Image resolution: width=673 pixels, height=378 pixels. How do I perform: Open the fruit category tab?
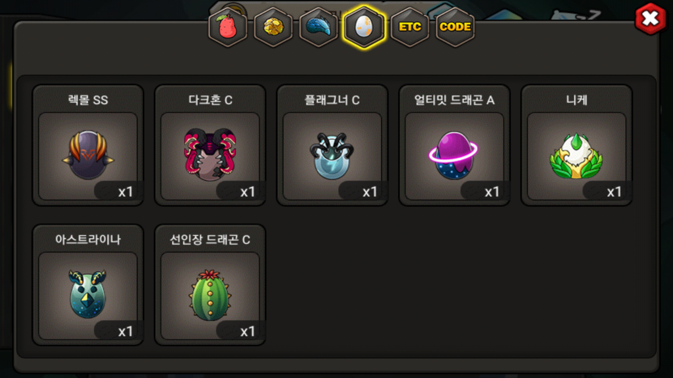pyautogui.click(x=228, y=27)
